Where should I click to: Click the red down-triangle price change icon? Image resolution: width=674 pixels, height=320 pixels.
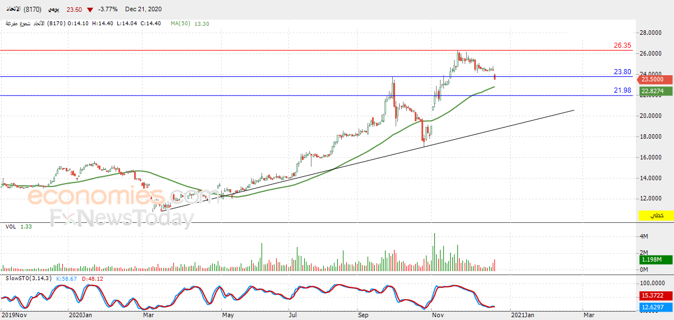[x=90, y=10]
